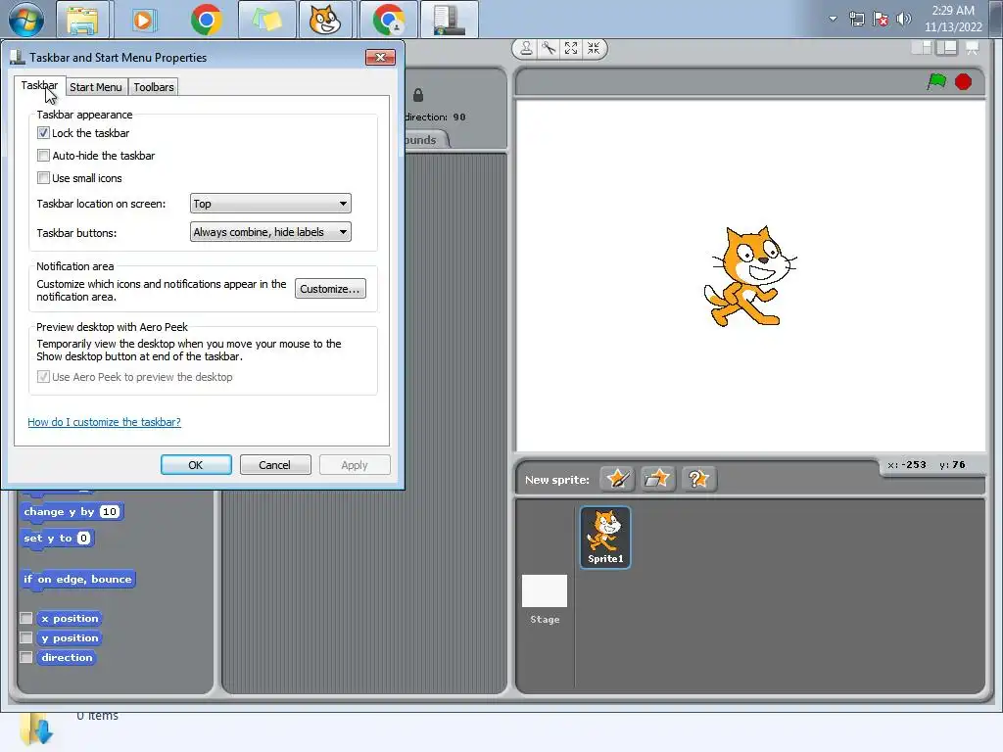
Task: Click the x position reporter block
Action: click(70, 619)
